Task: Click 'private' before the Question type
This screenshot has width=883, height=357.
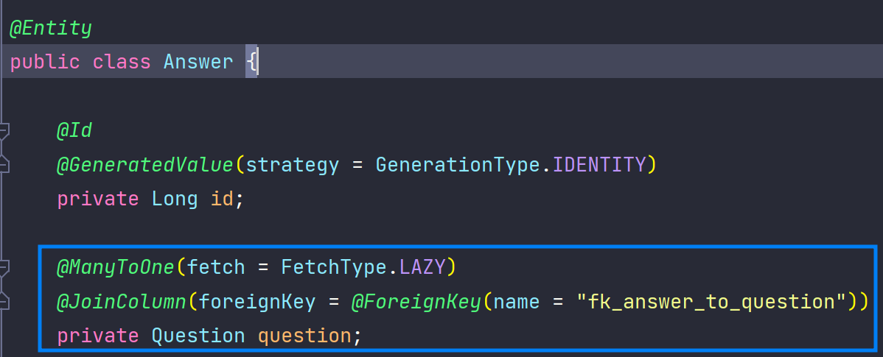Action: [98, 336]
